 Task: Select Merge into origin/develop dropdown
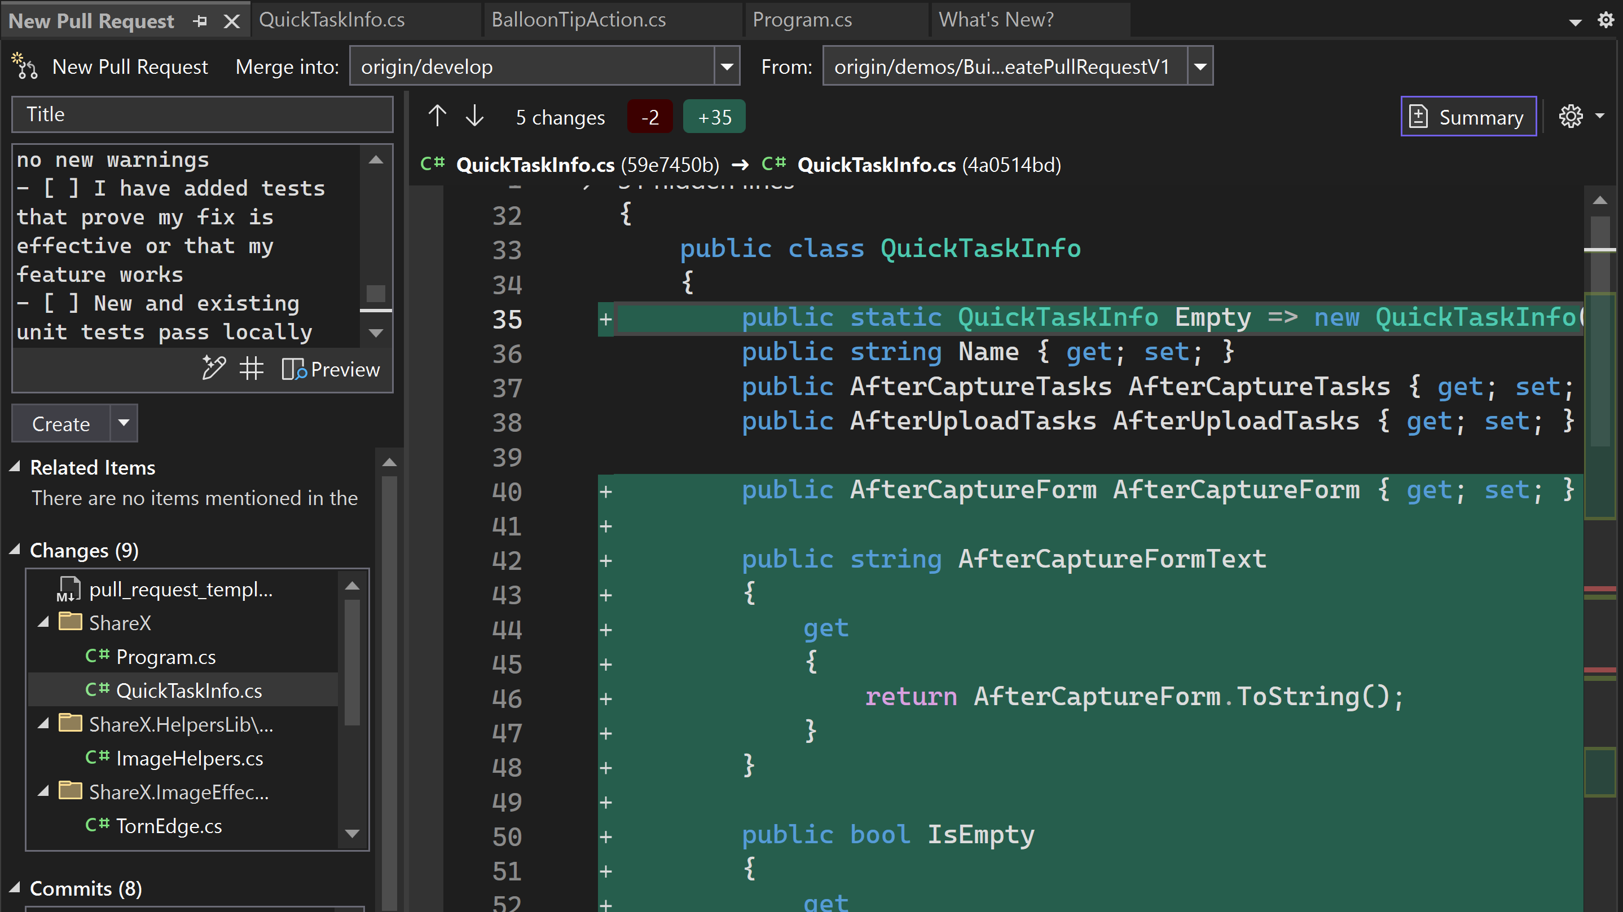click(727, 67)
